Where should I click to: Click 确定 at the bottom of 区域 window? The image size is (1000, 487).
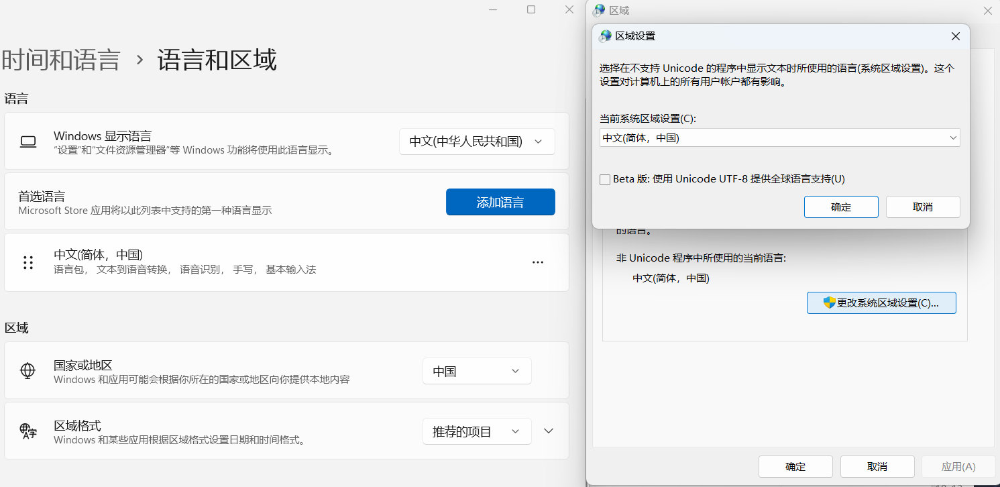(795, 466)
